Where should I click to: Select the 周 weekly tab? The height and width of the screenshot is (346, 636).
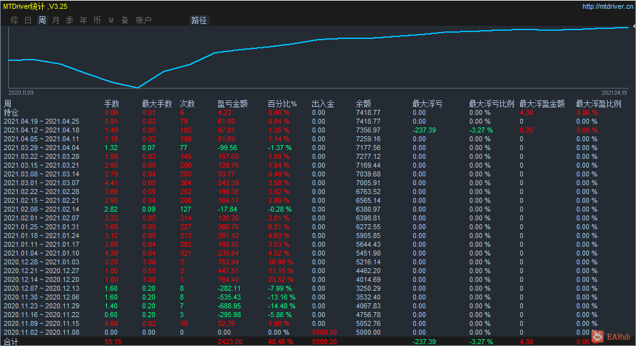[x=42, y=20]
